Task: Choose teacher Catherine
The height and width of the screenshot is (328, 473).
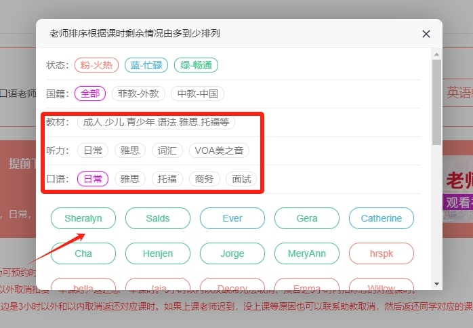Action: coord(382,218)
